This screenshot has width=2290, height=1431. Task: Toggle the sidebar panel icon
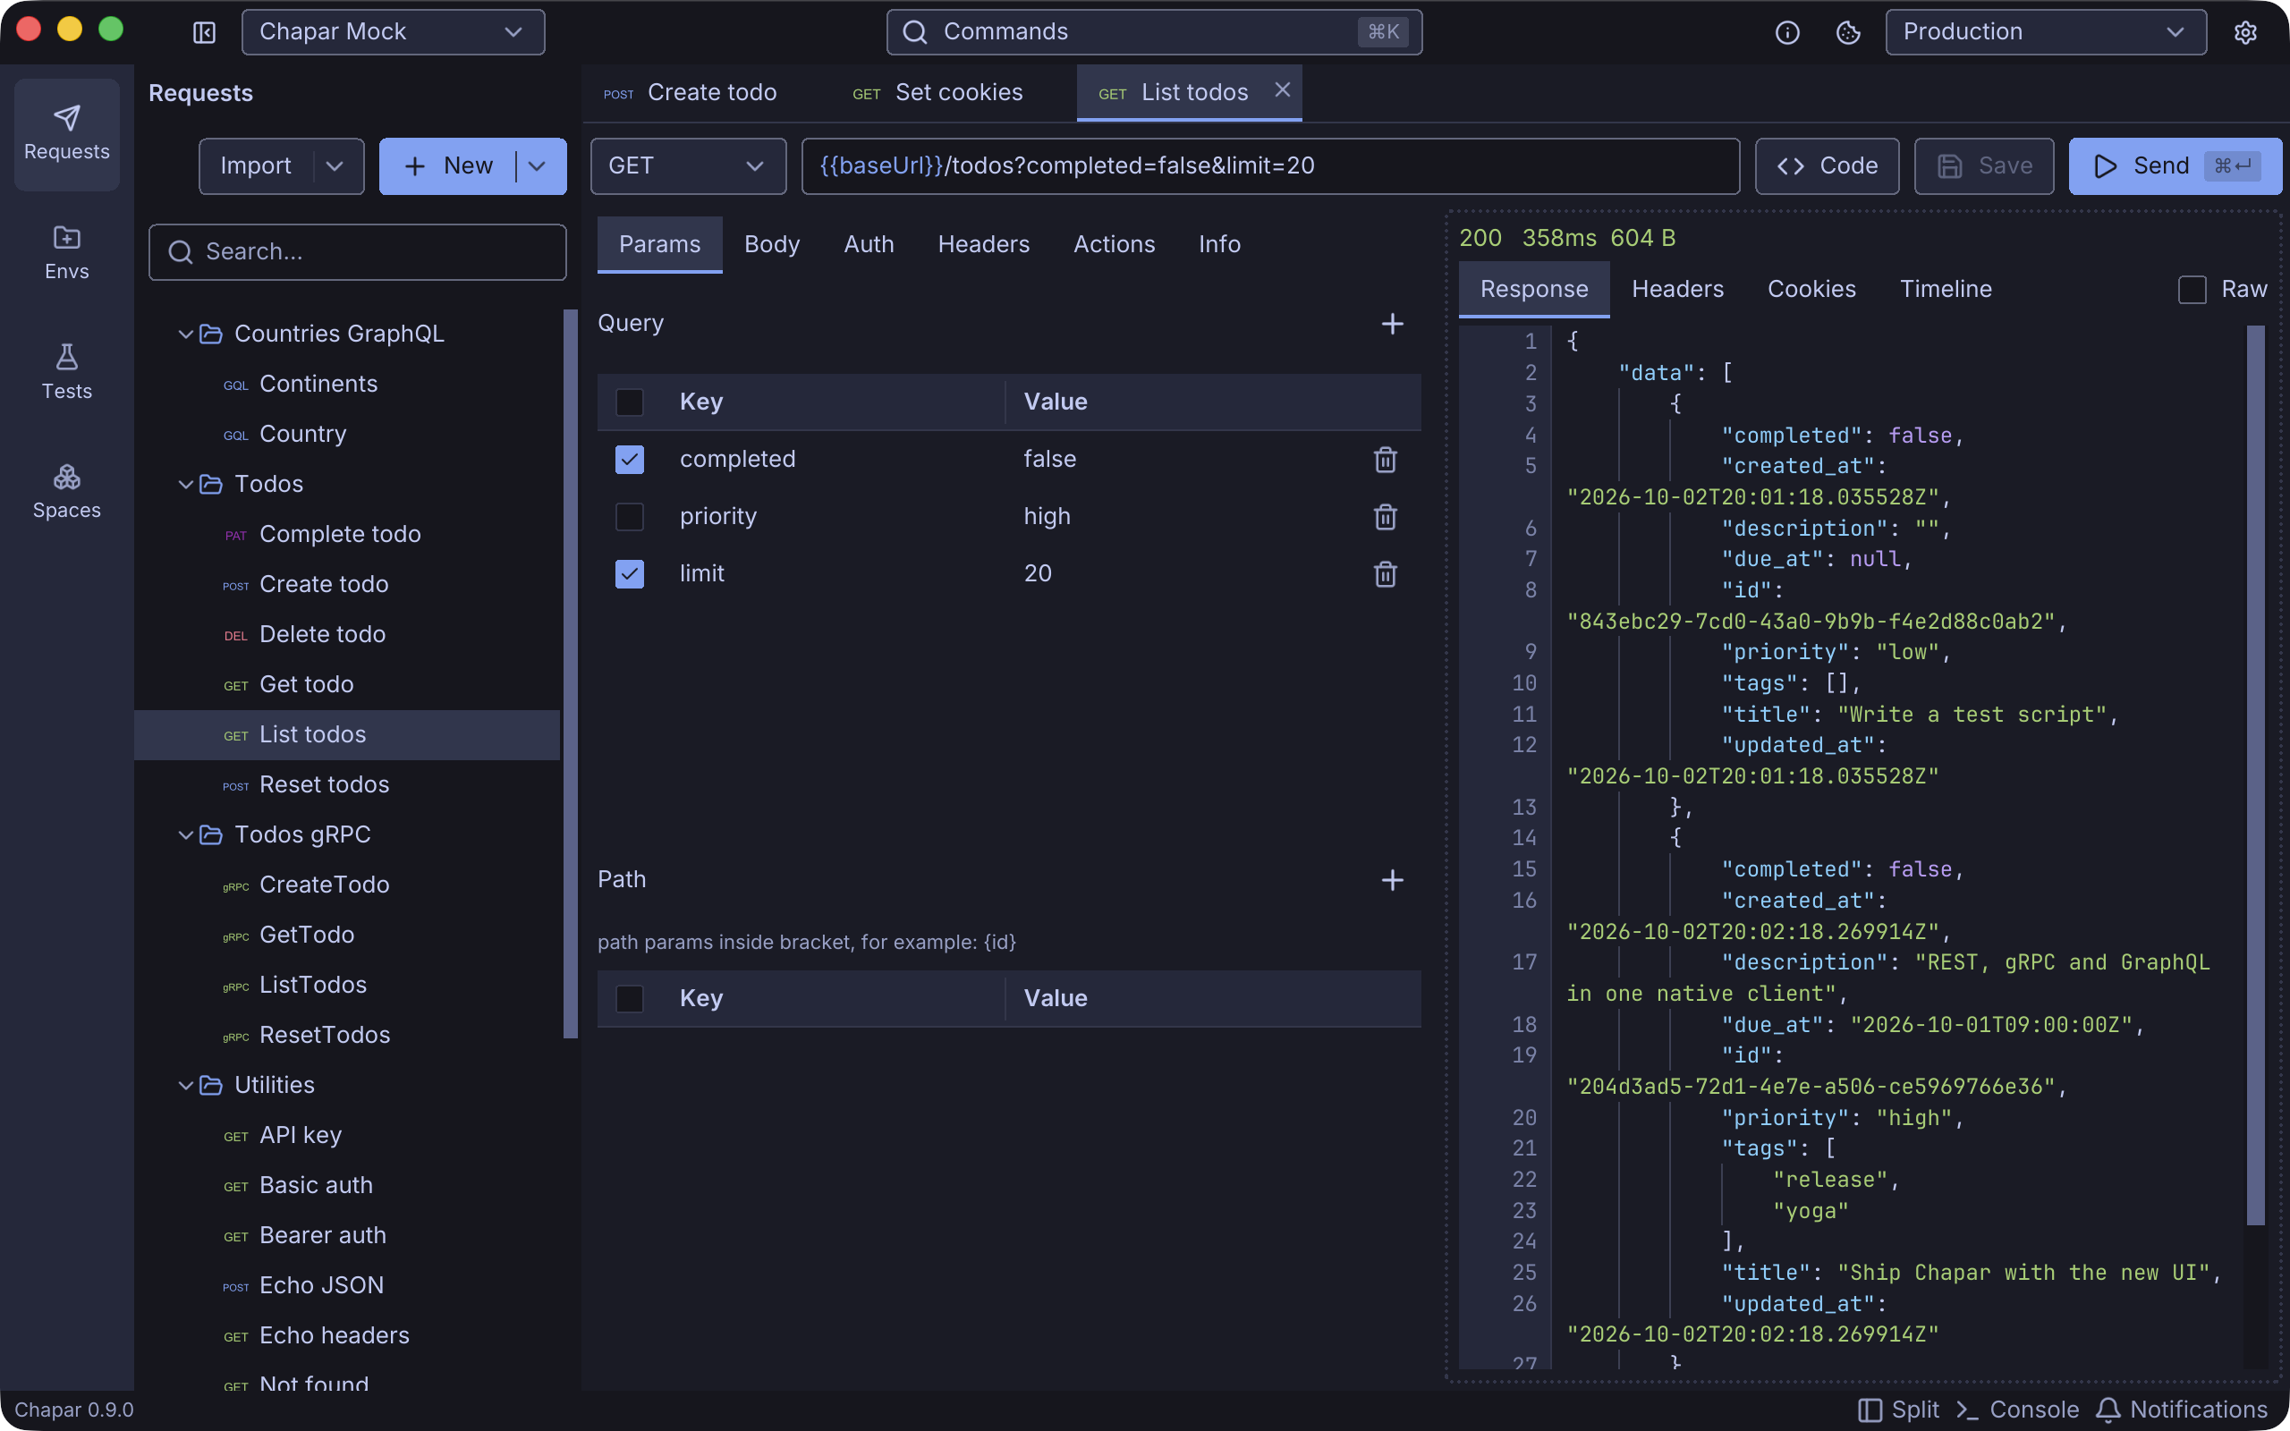pos(204,32)
